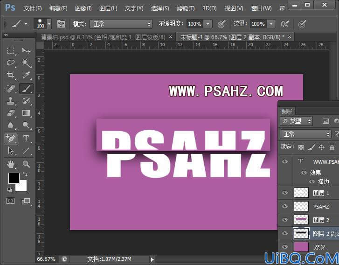The height and width of the screenshot is (265, 339).
Task: Edit the 不透明度 100% field
Action: (x=195, y=24)
